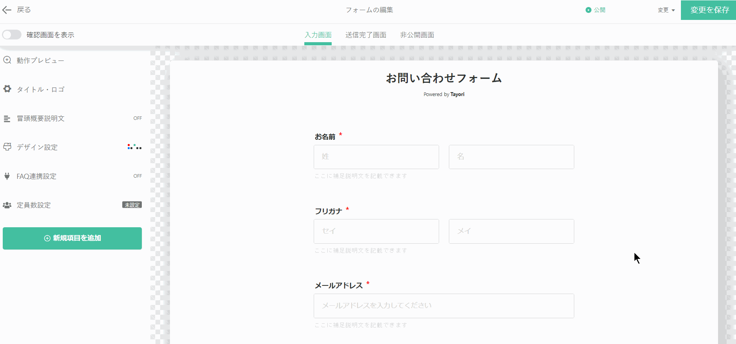Select the 入力画面 tab
This screenshot has height=344, width=736.
pyautogui.click(x=318, y=35)
